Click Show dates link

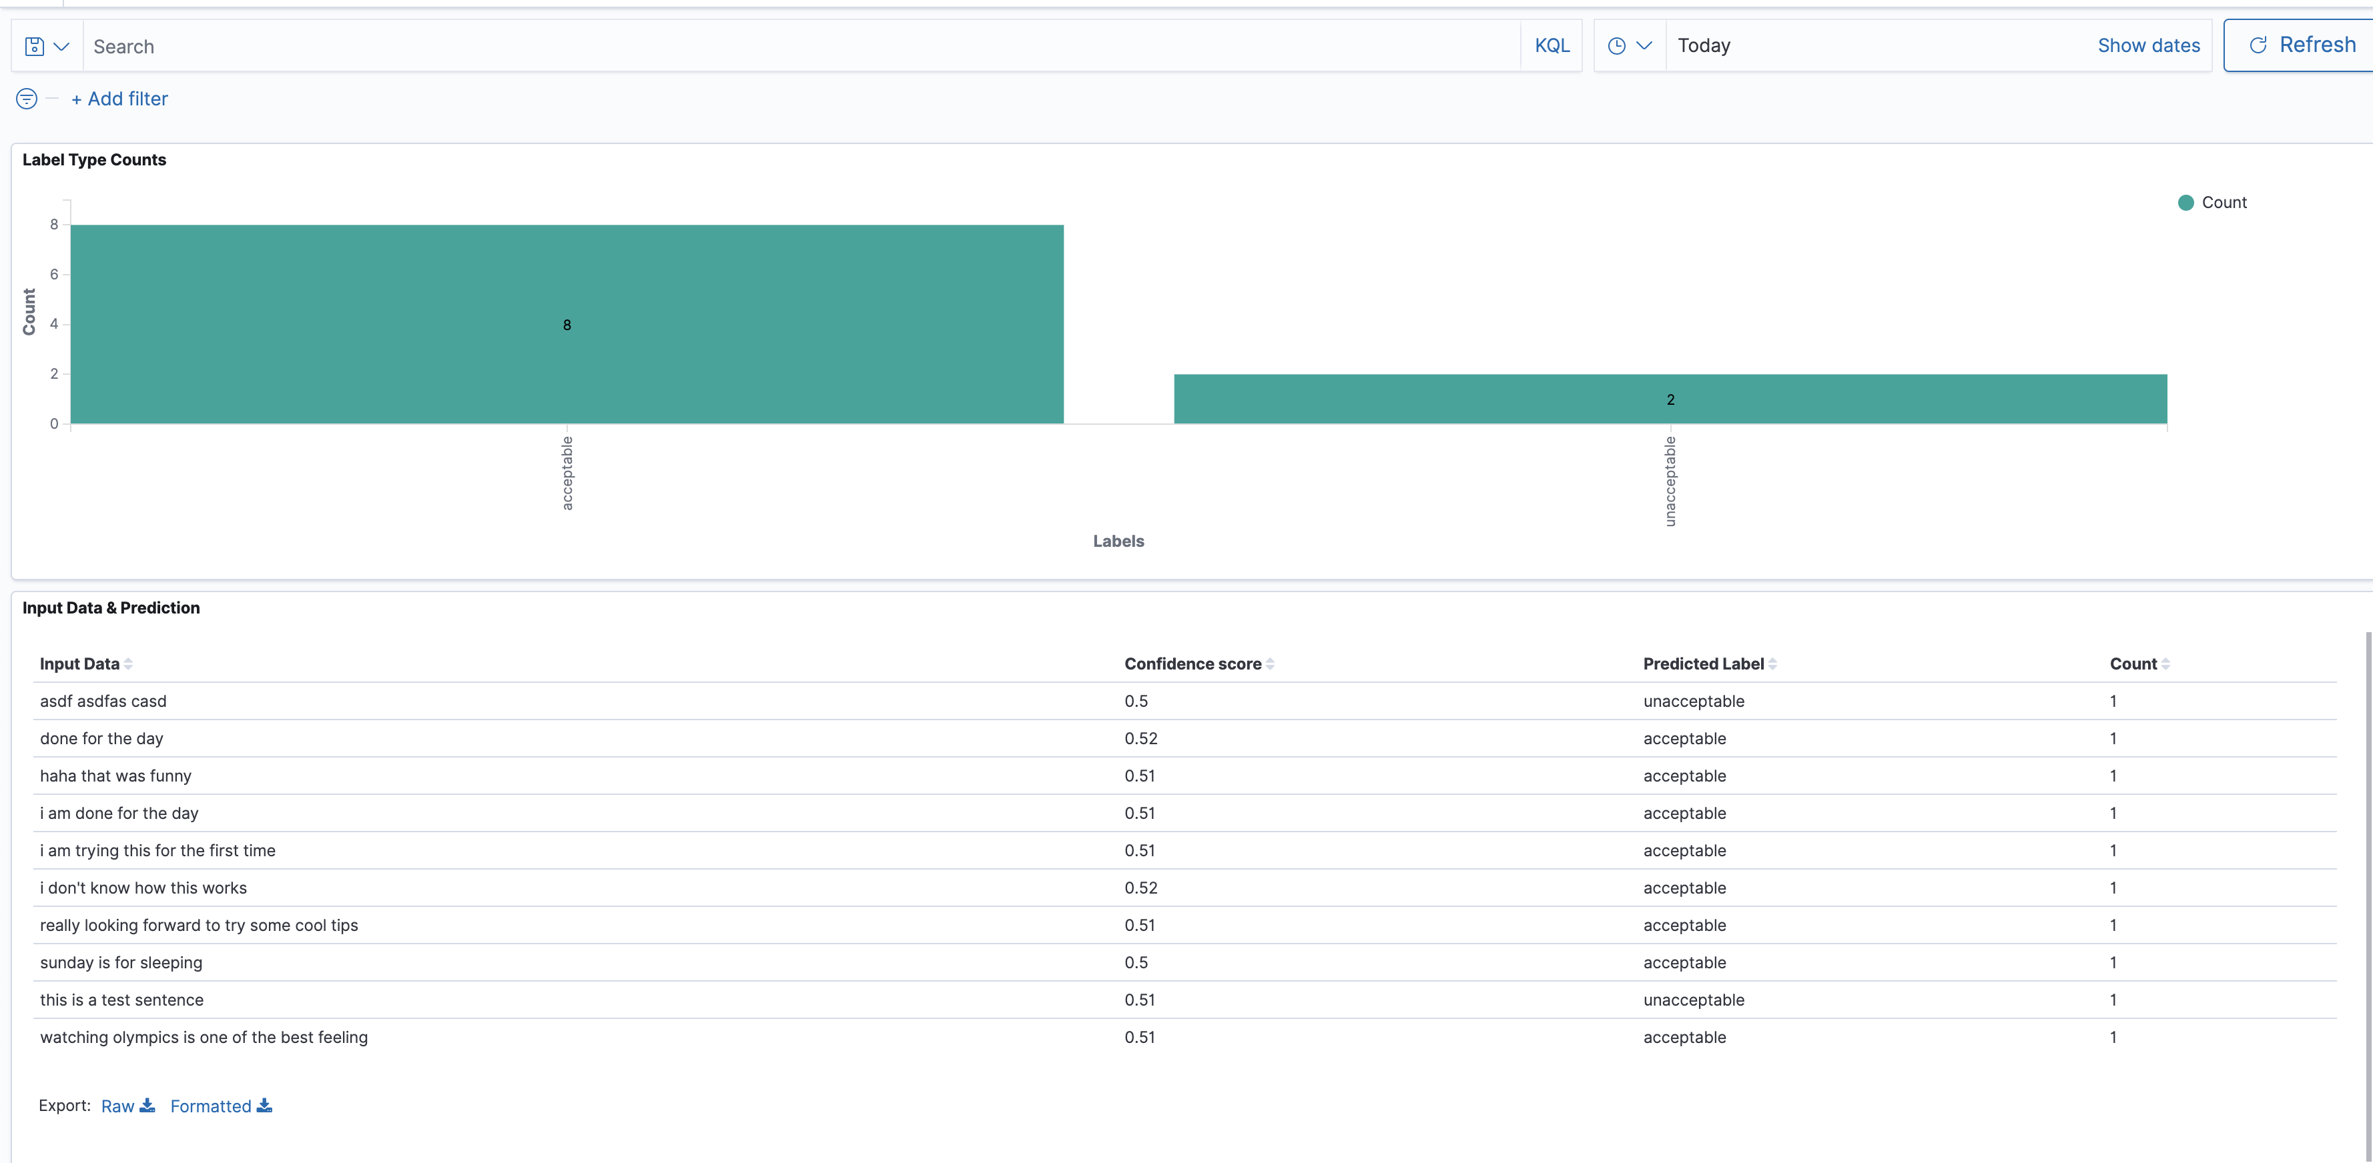pos(2148,46)
